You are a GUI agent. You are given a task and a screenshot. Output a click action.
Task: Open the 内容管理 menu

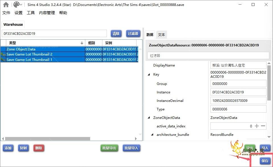click(47, 13)
